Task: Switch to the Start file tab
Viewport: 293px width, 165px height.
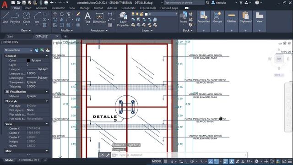Action: point(10,36)
